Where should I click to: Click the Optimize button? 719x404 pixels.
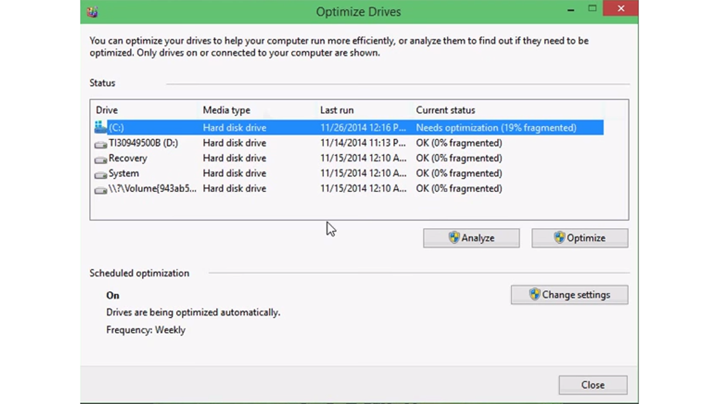[580, 238]
